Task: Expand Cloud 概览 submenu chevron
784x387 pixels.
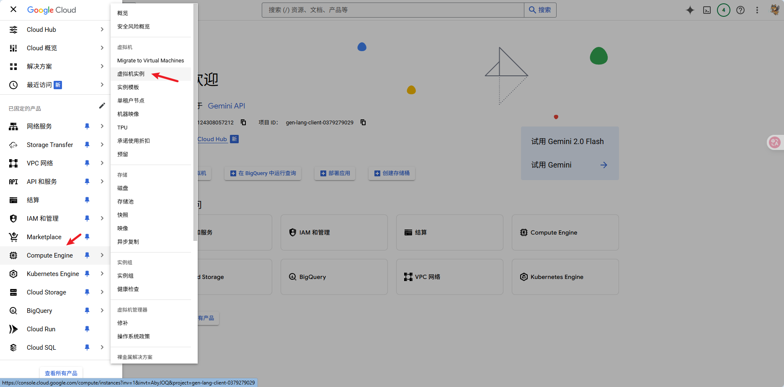Action: click(102, 48)
